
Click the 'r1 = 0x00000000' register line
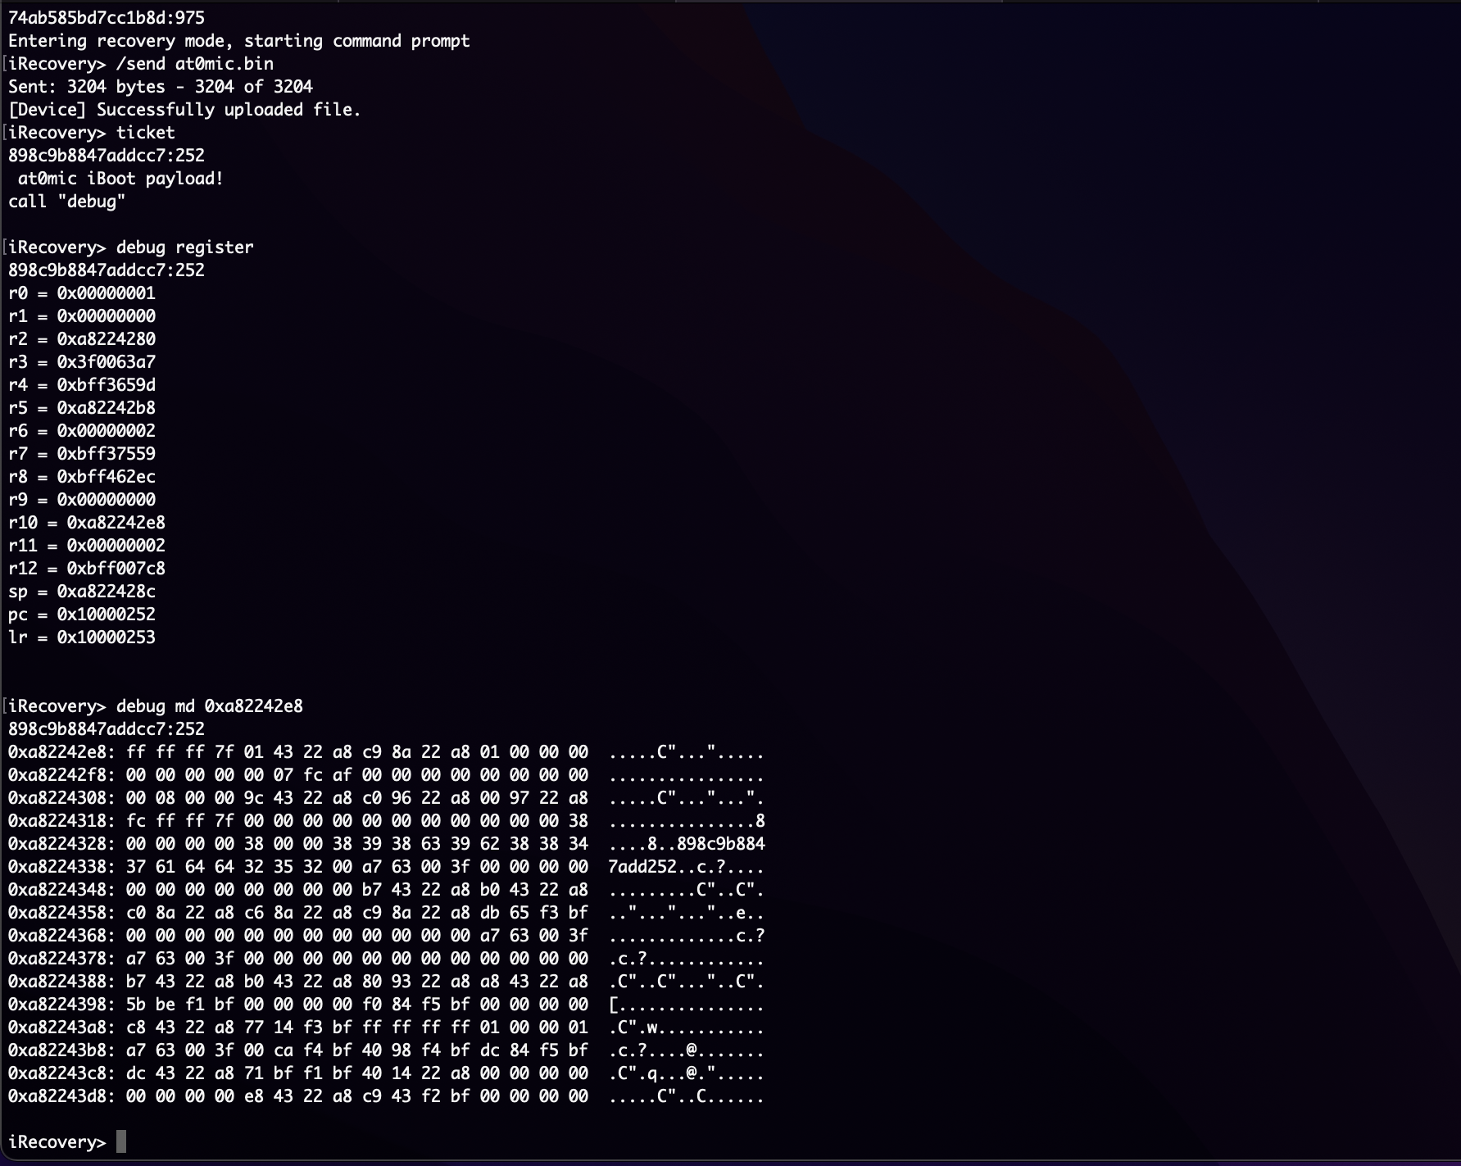pos(82,316)
